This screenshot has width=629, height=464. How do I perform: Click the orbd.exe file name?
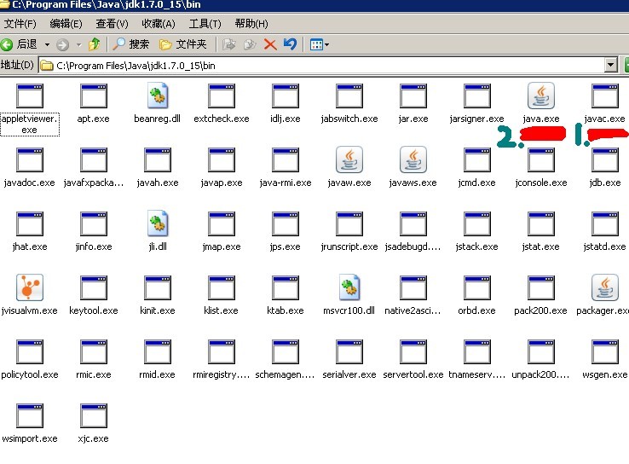(476, 310)
